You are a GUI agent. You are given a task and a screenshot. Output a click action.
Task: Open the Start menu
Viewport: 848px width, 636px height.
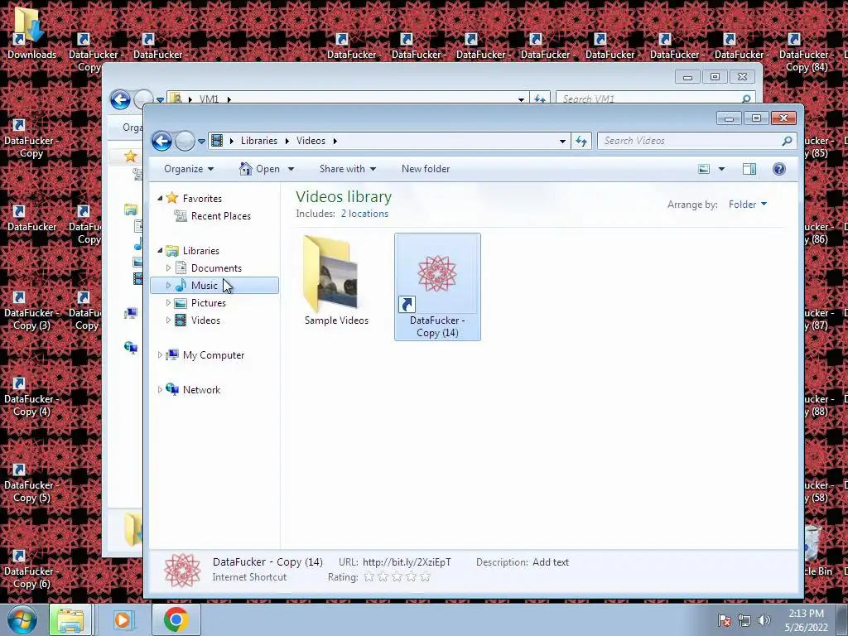tap(22, 619)
